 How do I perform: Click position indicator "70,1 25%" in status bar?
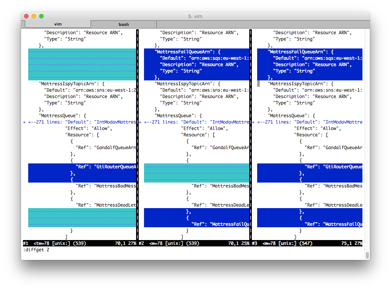tap(239, 243)
